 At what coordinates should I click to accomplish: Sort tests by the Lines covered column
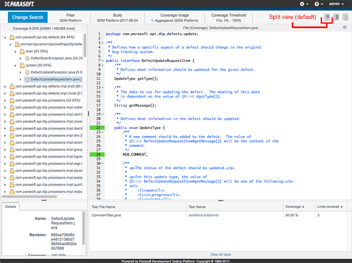[330, 207]
